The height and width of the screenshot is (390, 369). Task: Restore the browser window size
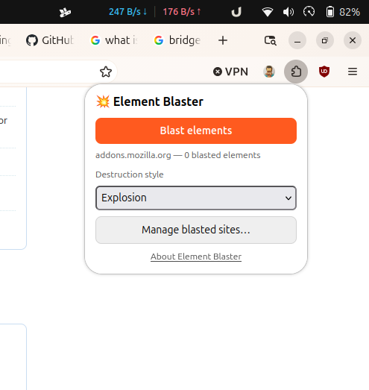coord(325,40)
